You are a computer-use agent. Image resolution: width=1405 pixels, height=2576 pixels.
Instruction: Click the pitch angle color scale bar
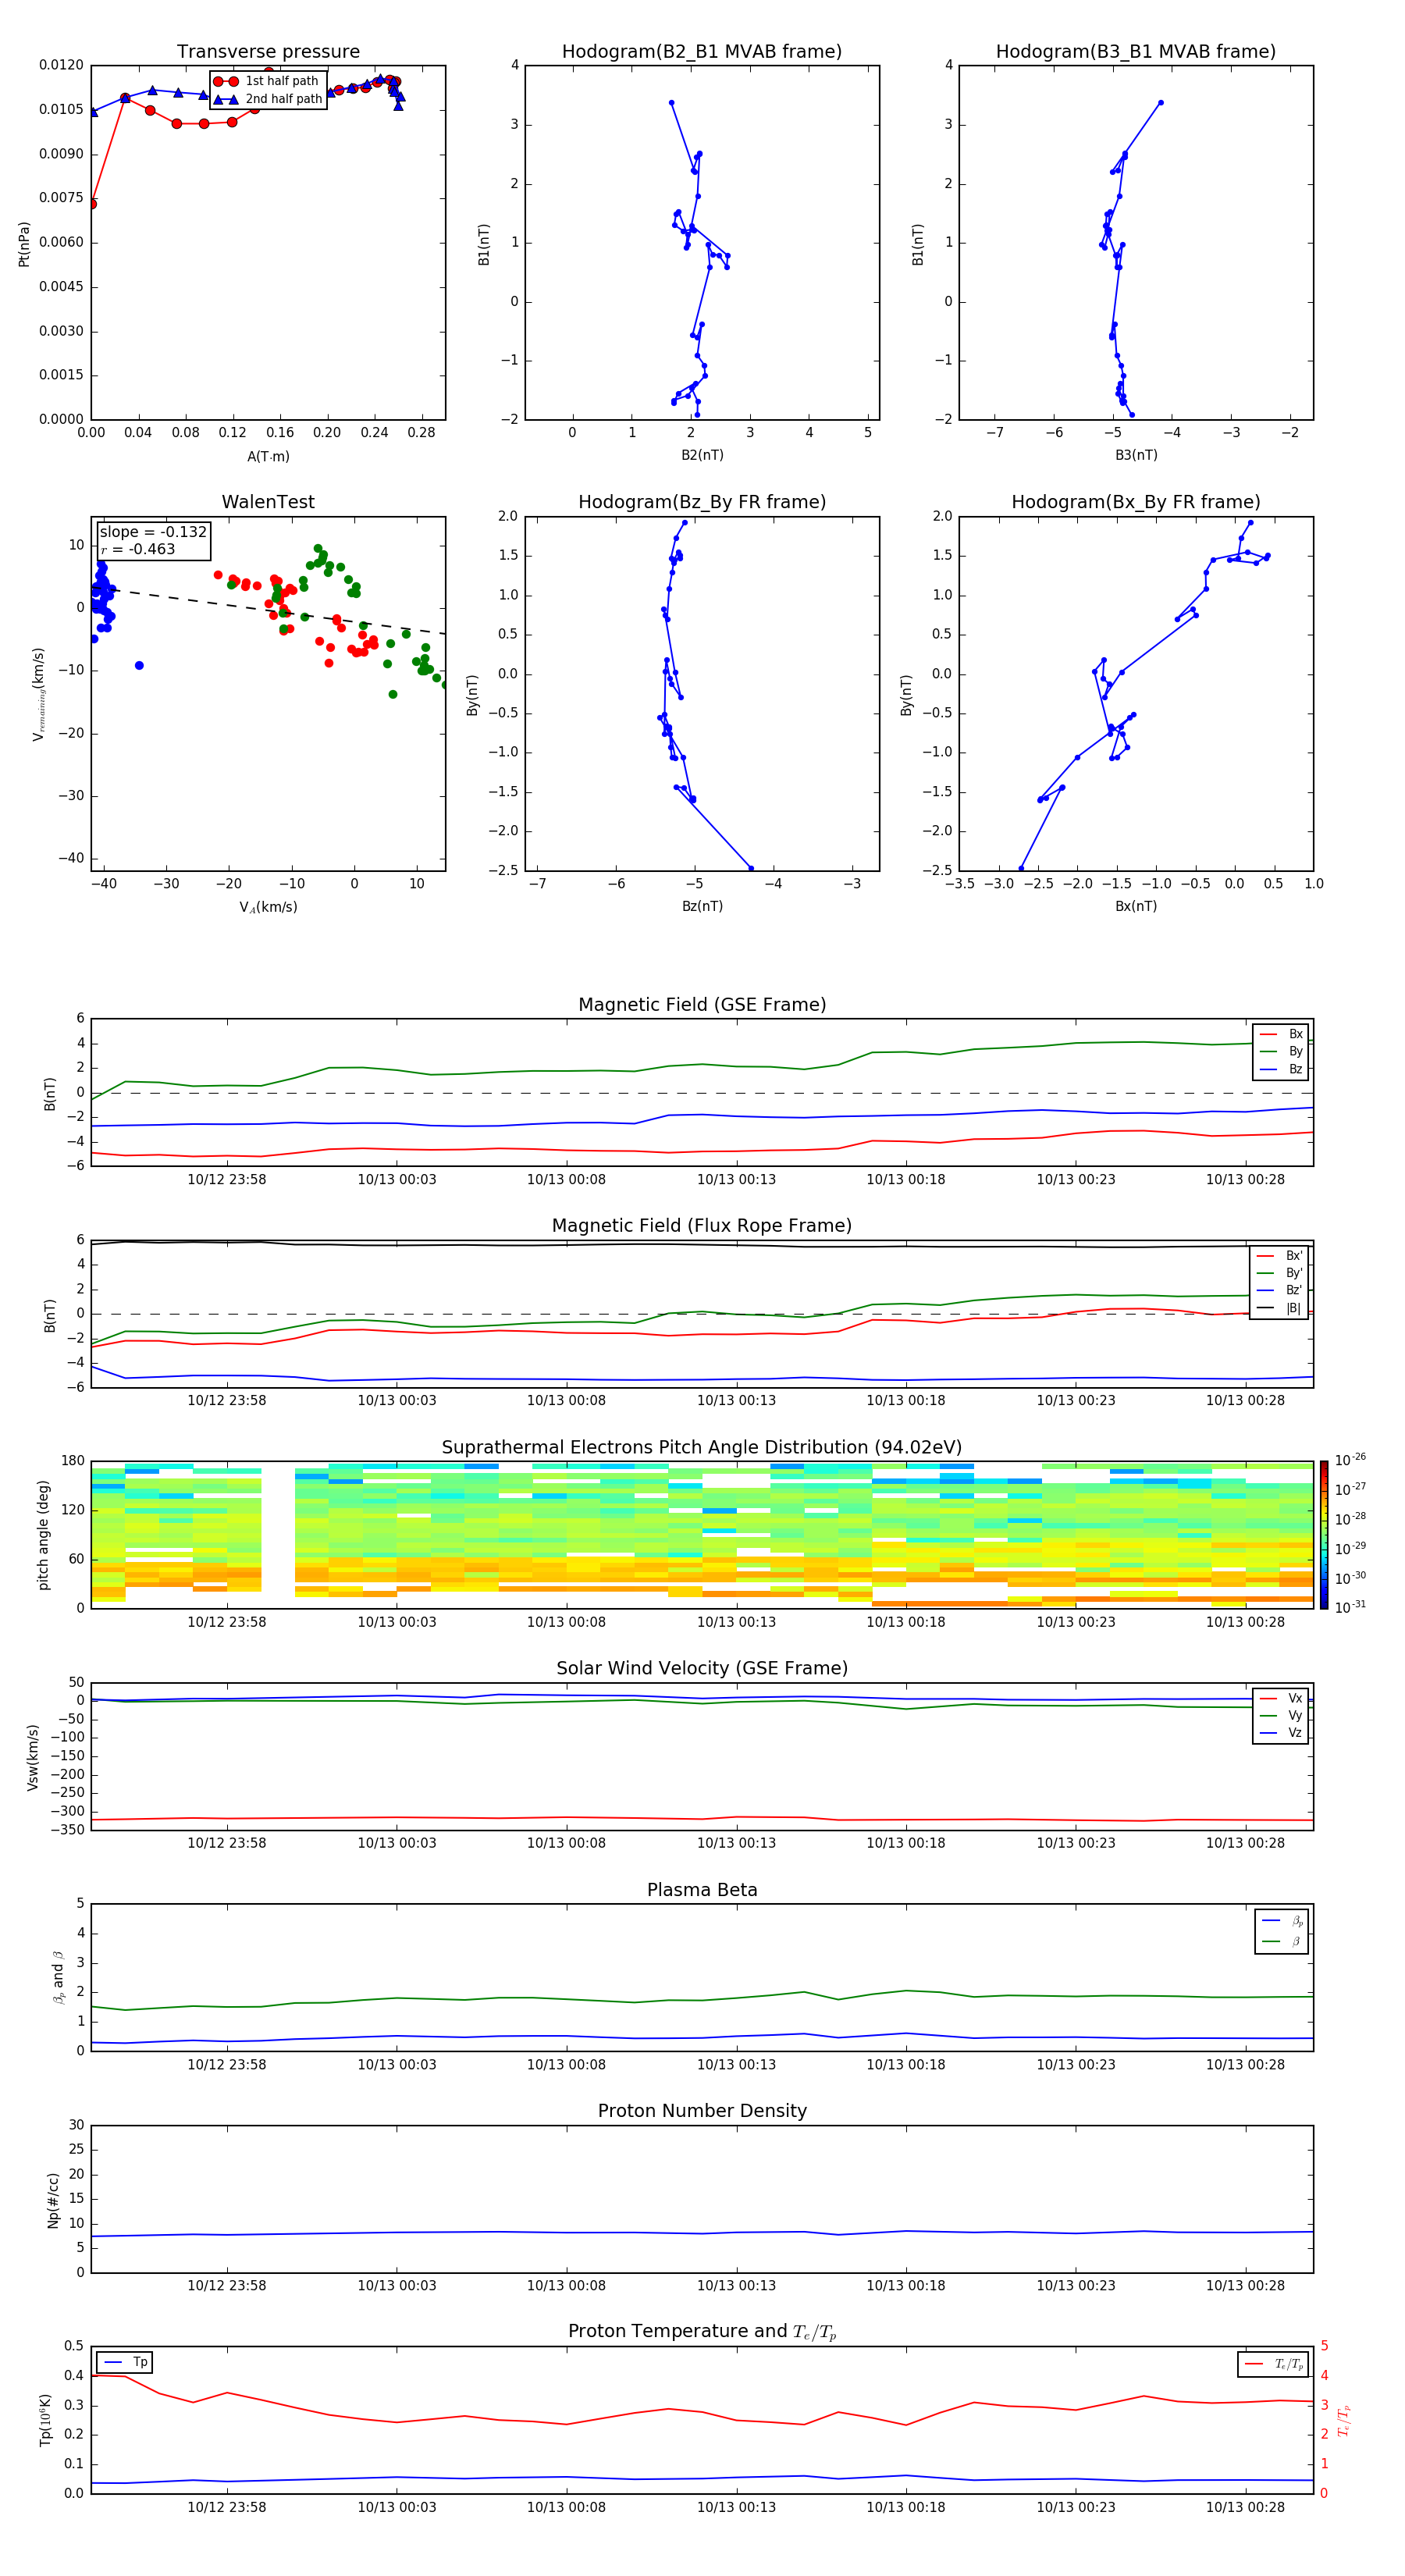(1324, 1535)
